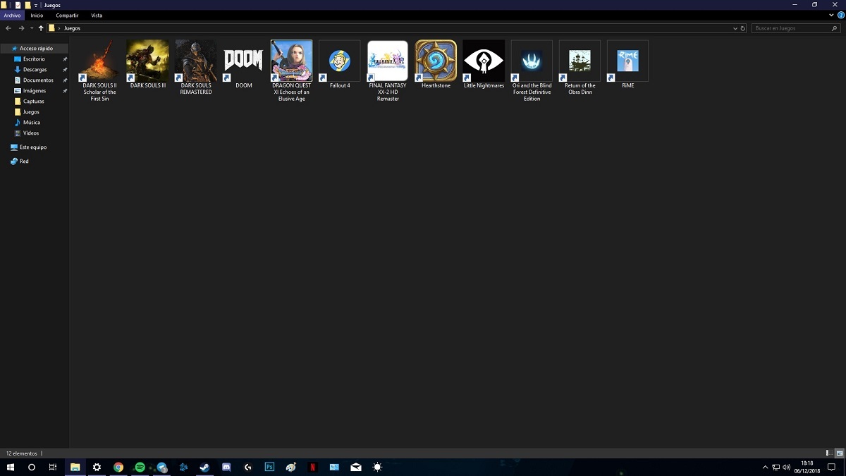The width and height of the screenshot is (846, 476).
Task: Launch Photoshop from the taskbar
Action: click(x=269, y=467)
